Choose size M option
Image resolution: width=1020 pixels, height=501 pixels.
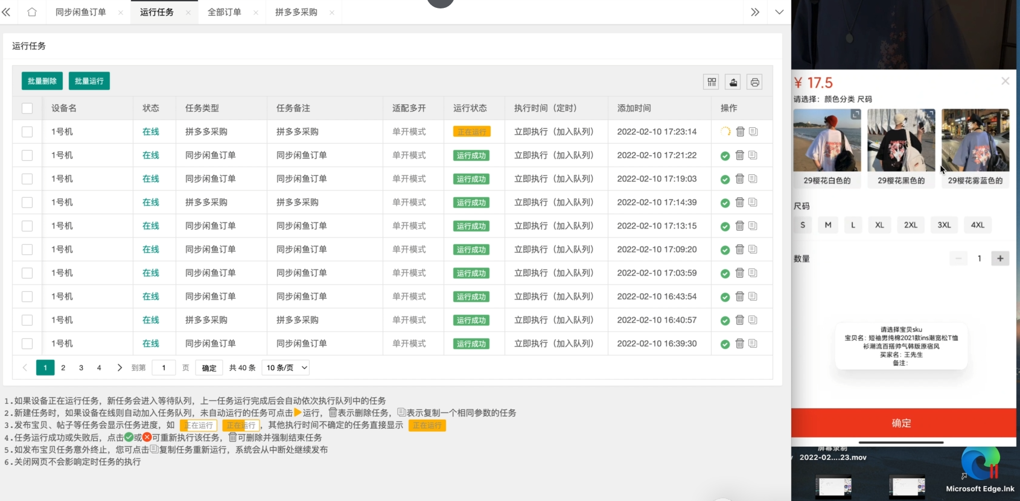click(x=828, y=225)
